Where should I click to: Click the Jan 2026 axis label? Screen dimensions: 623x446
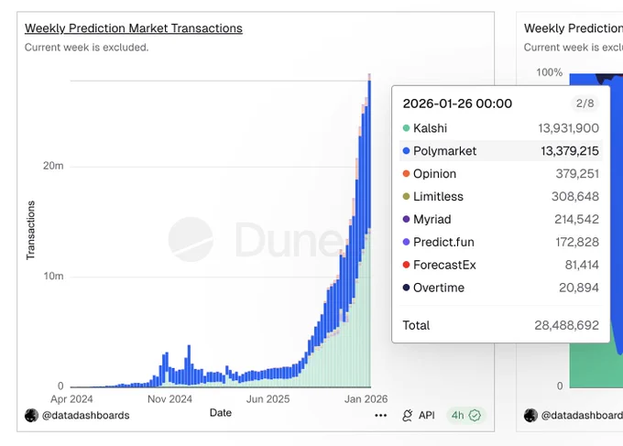pos(366,399)
